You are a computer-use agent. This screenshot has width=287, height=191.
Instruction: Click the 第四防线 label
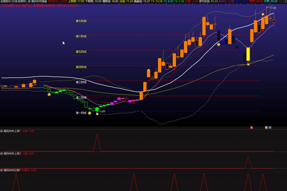tap(81, 67)
